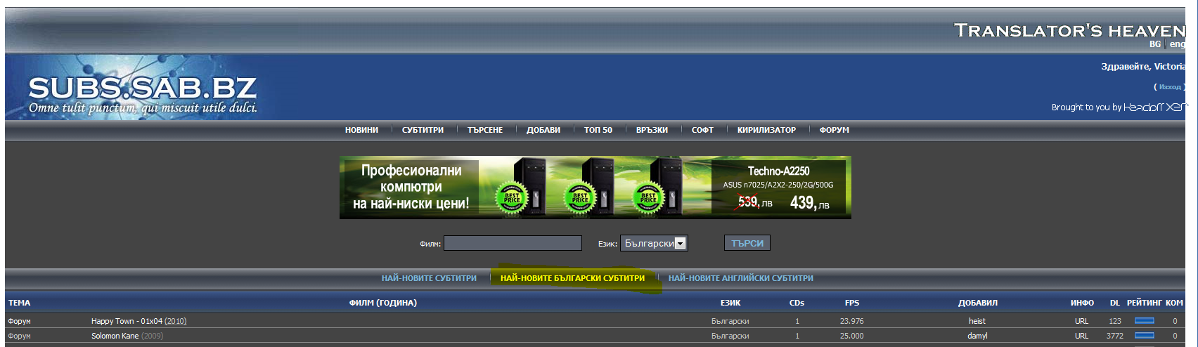Switch site language to eng

pyautogui.click(x=1177, y=44)
